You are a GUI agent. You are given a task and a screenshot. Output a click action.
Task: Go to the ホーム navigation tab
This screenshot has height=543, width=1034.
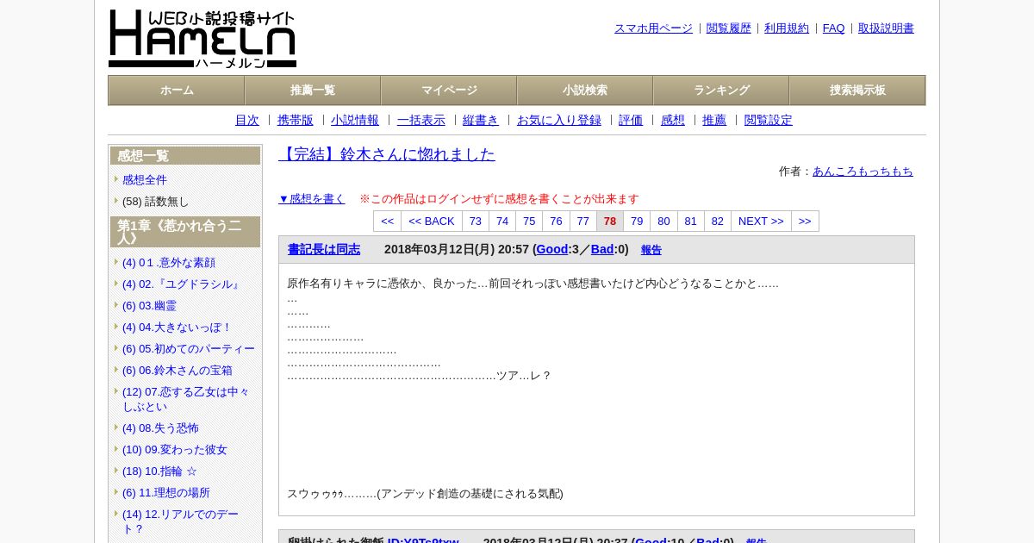177,90
